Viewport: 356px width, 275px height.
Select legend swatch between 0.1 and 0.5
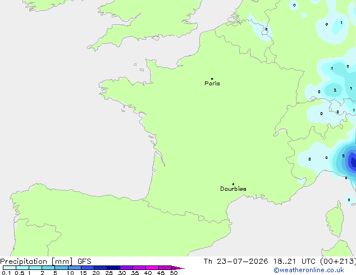[10, 268]
